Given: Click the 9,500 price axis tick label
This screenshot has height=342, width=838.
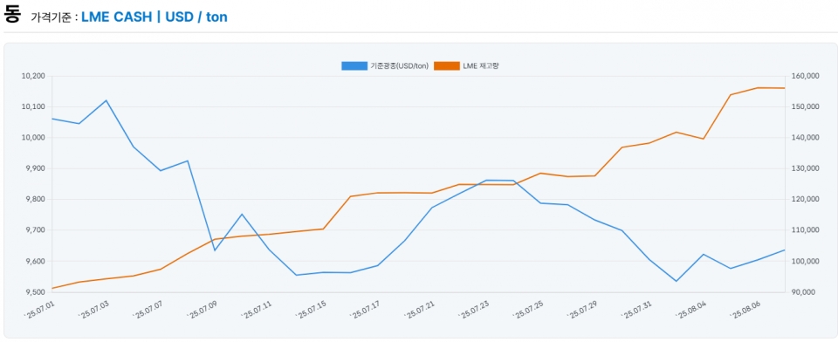Looking at the screenshot, I should point(35,292).
